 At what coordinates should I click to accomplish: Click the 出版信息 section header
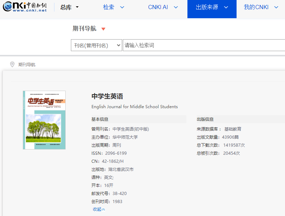tap(205, 119)
